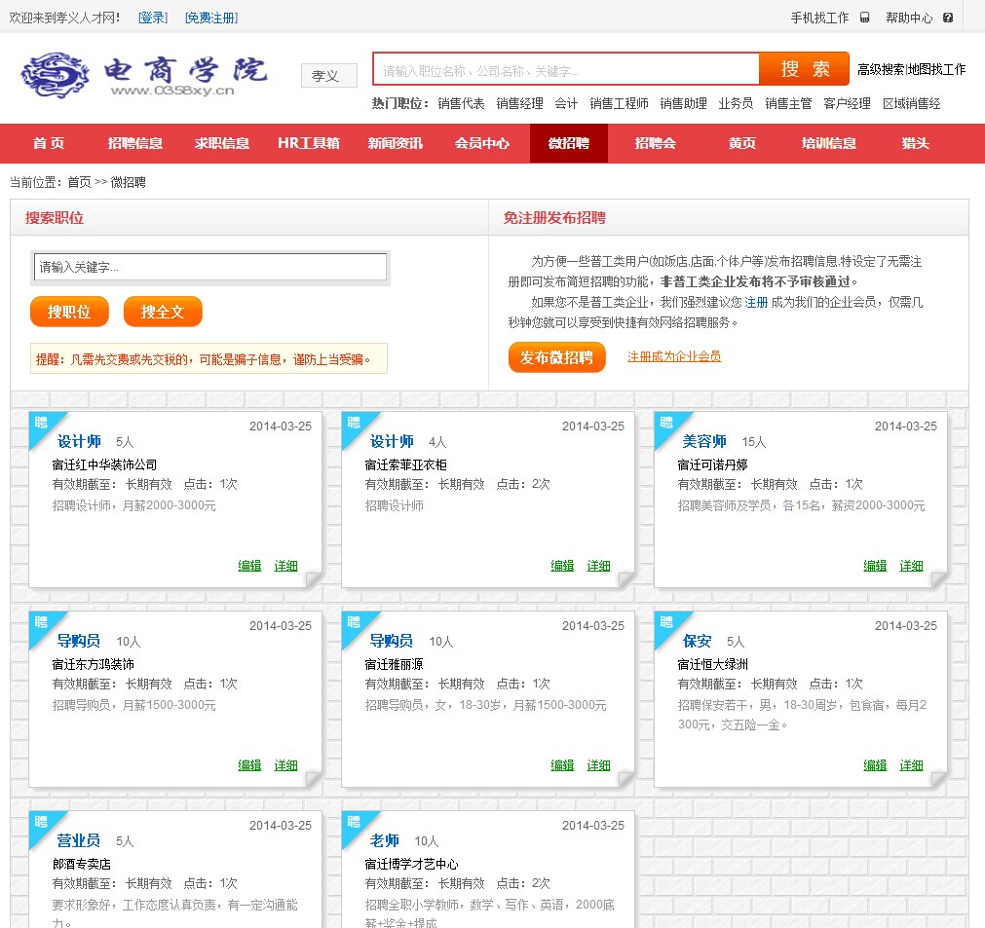
Task: Open the 孝义 city selector
Action: pyautogui.click(x=328, y=76)
